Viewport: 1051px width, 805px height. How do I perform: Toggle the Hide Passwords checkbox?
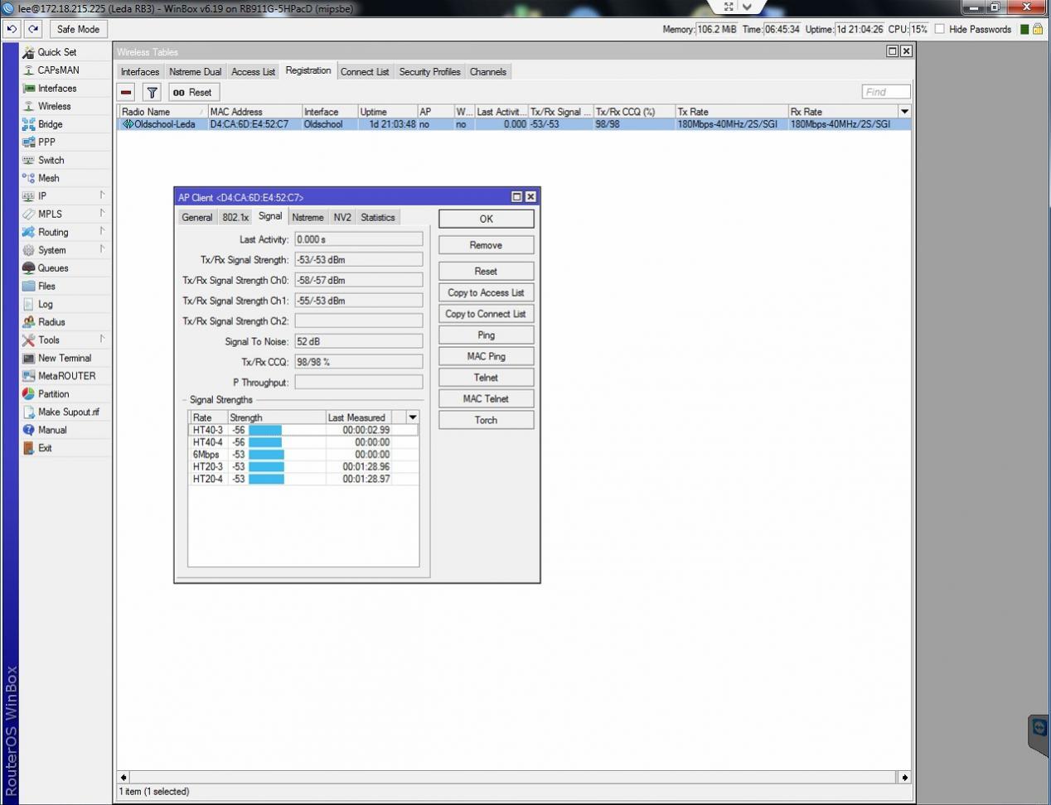(940, 29)
